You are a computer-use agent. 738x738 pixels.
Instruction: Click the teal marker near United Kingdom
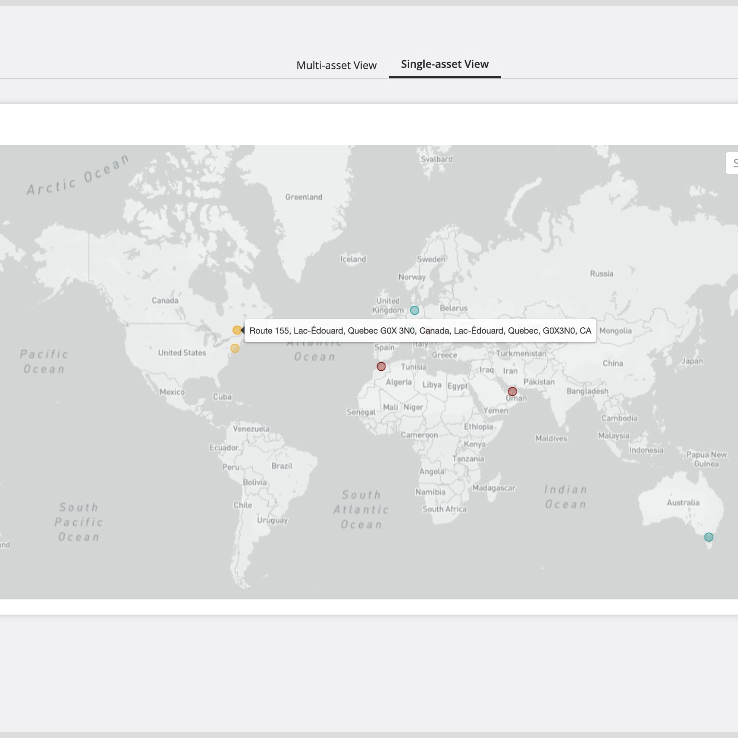[x=414, y=310]
